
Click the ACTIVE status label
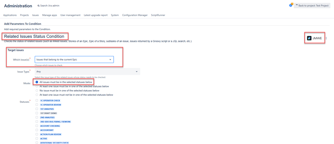point(44,139)
